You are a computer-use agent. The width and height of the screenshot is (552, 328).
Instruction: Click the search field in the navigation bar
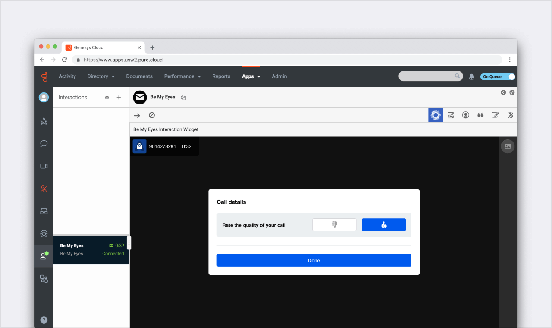[x=431, y=76]
